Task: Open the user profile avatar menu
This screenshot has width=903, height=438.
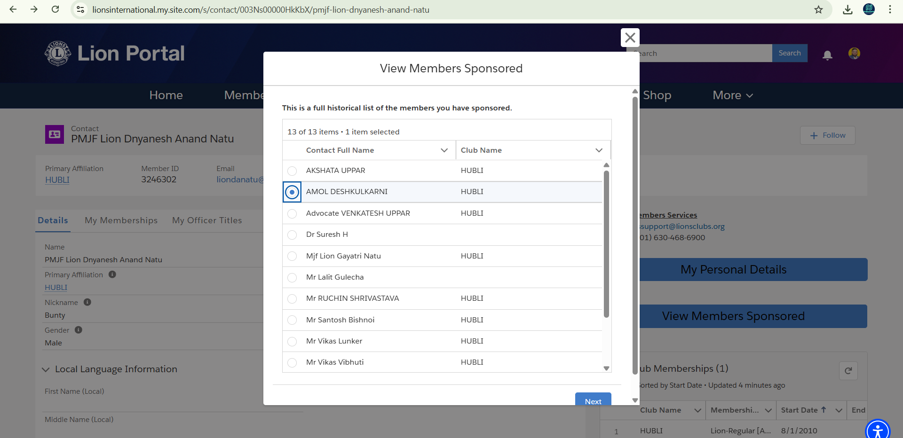Action: (854, 54)
